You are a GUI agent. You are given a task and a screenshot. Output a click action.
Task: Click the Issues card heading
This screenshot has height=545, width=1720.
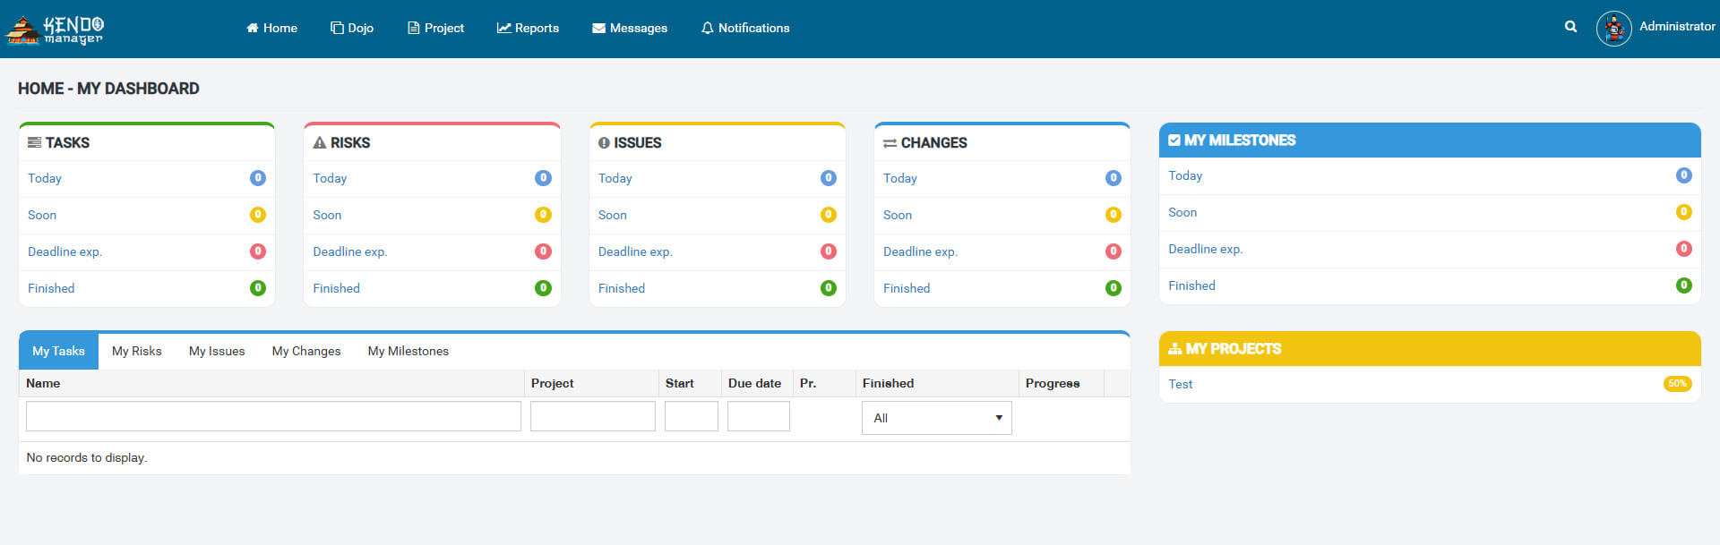[x=630, y=142]
